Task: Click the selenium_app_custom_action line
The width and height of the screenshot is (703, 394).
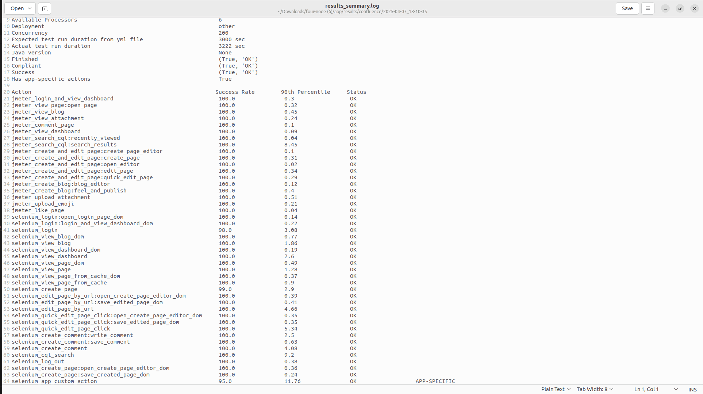Action: pyautogui.click(x=54, y=381)
